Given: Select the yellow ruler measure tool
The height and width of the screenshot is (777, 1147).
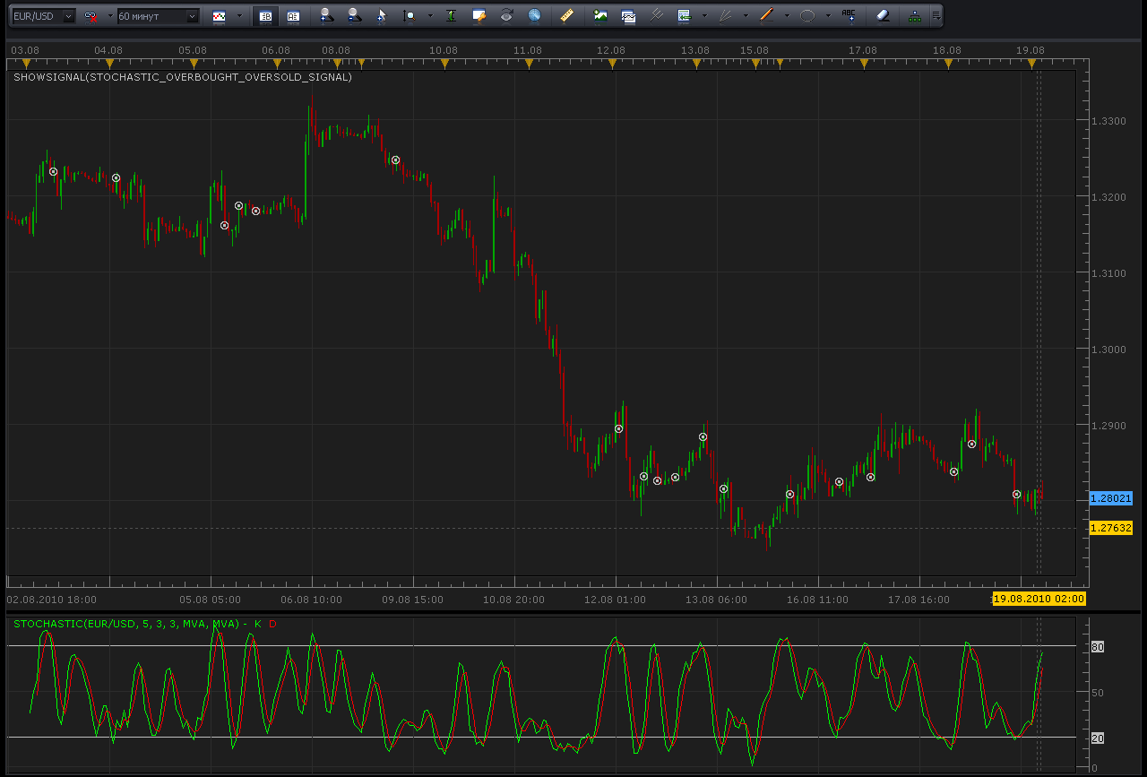Looking at the screenshot, I should (x=566, y=16).
